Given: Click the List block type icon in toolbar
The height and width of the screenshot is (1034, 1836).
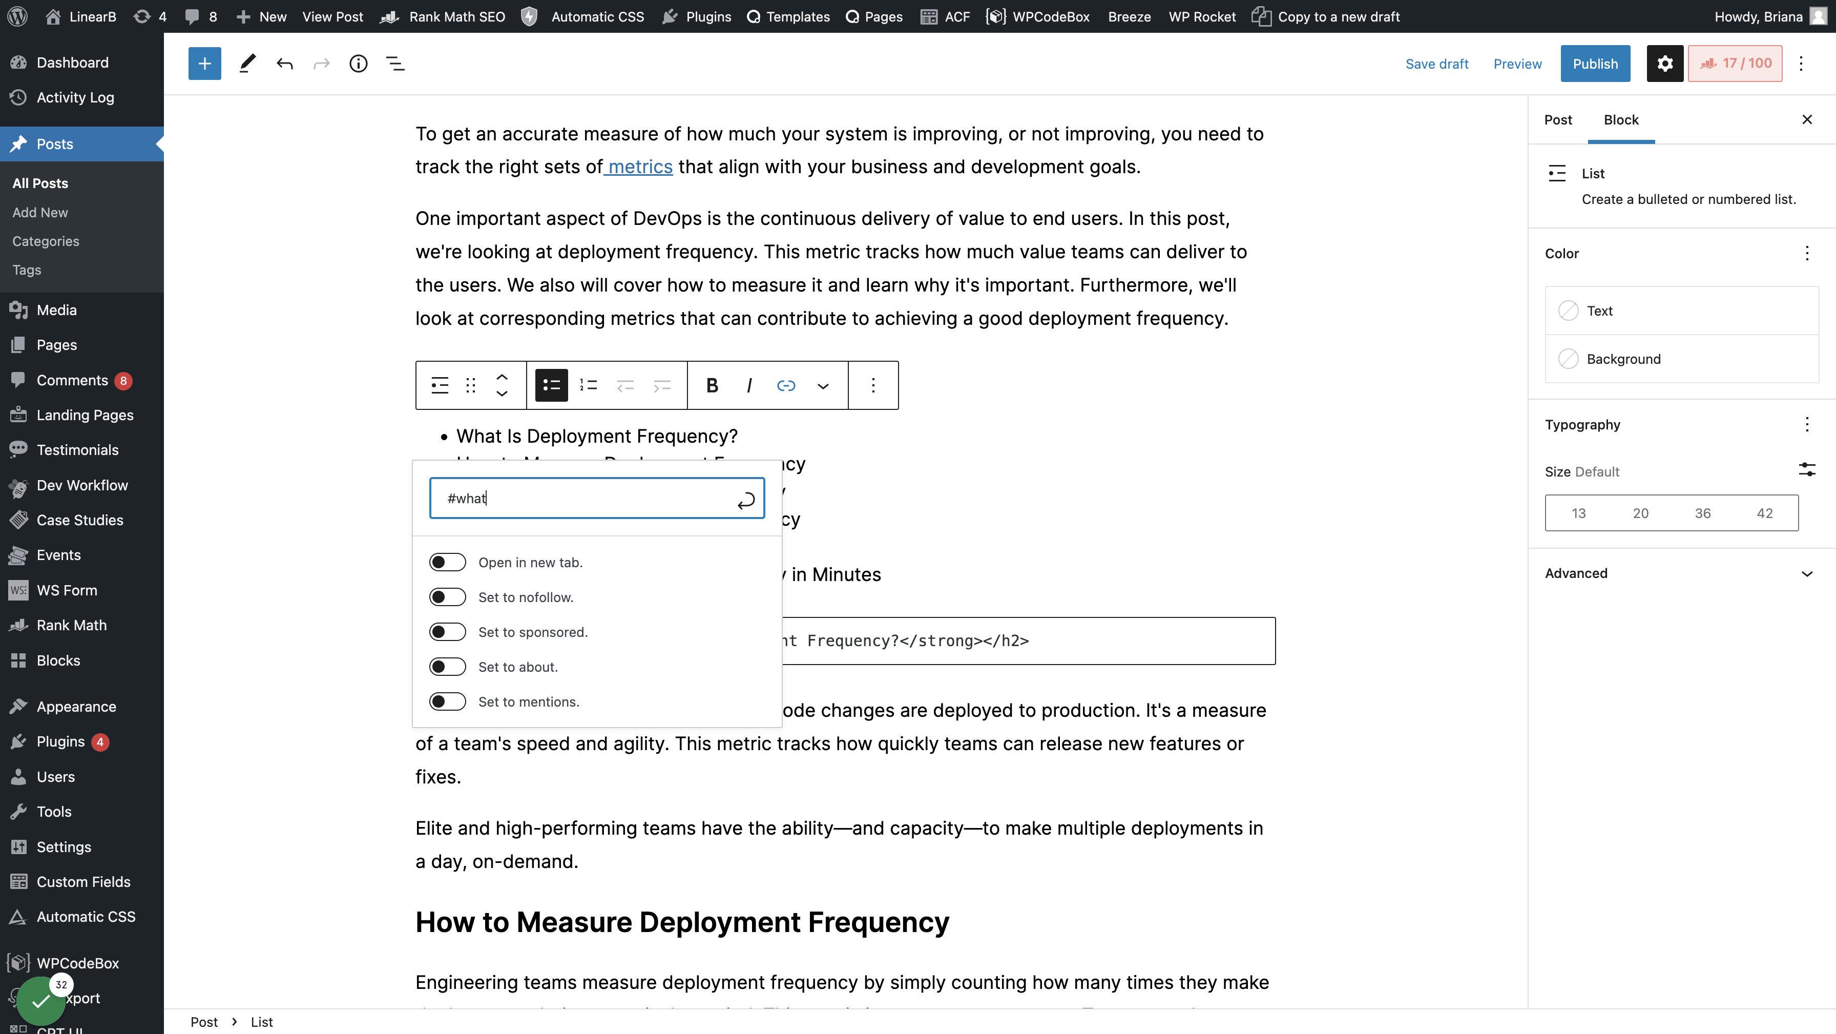Looking at the screenshot, I should 440,385.
